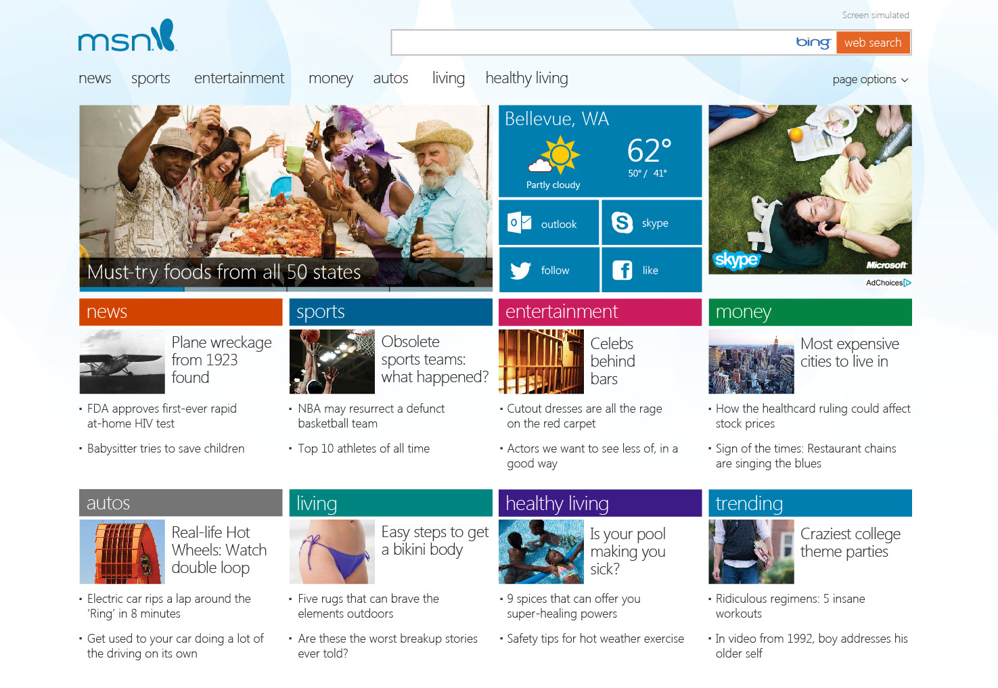Open the purple healthy living section header

click(x=600, y=503)
